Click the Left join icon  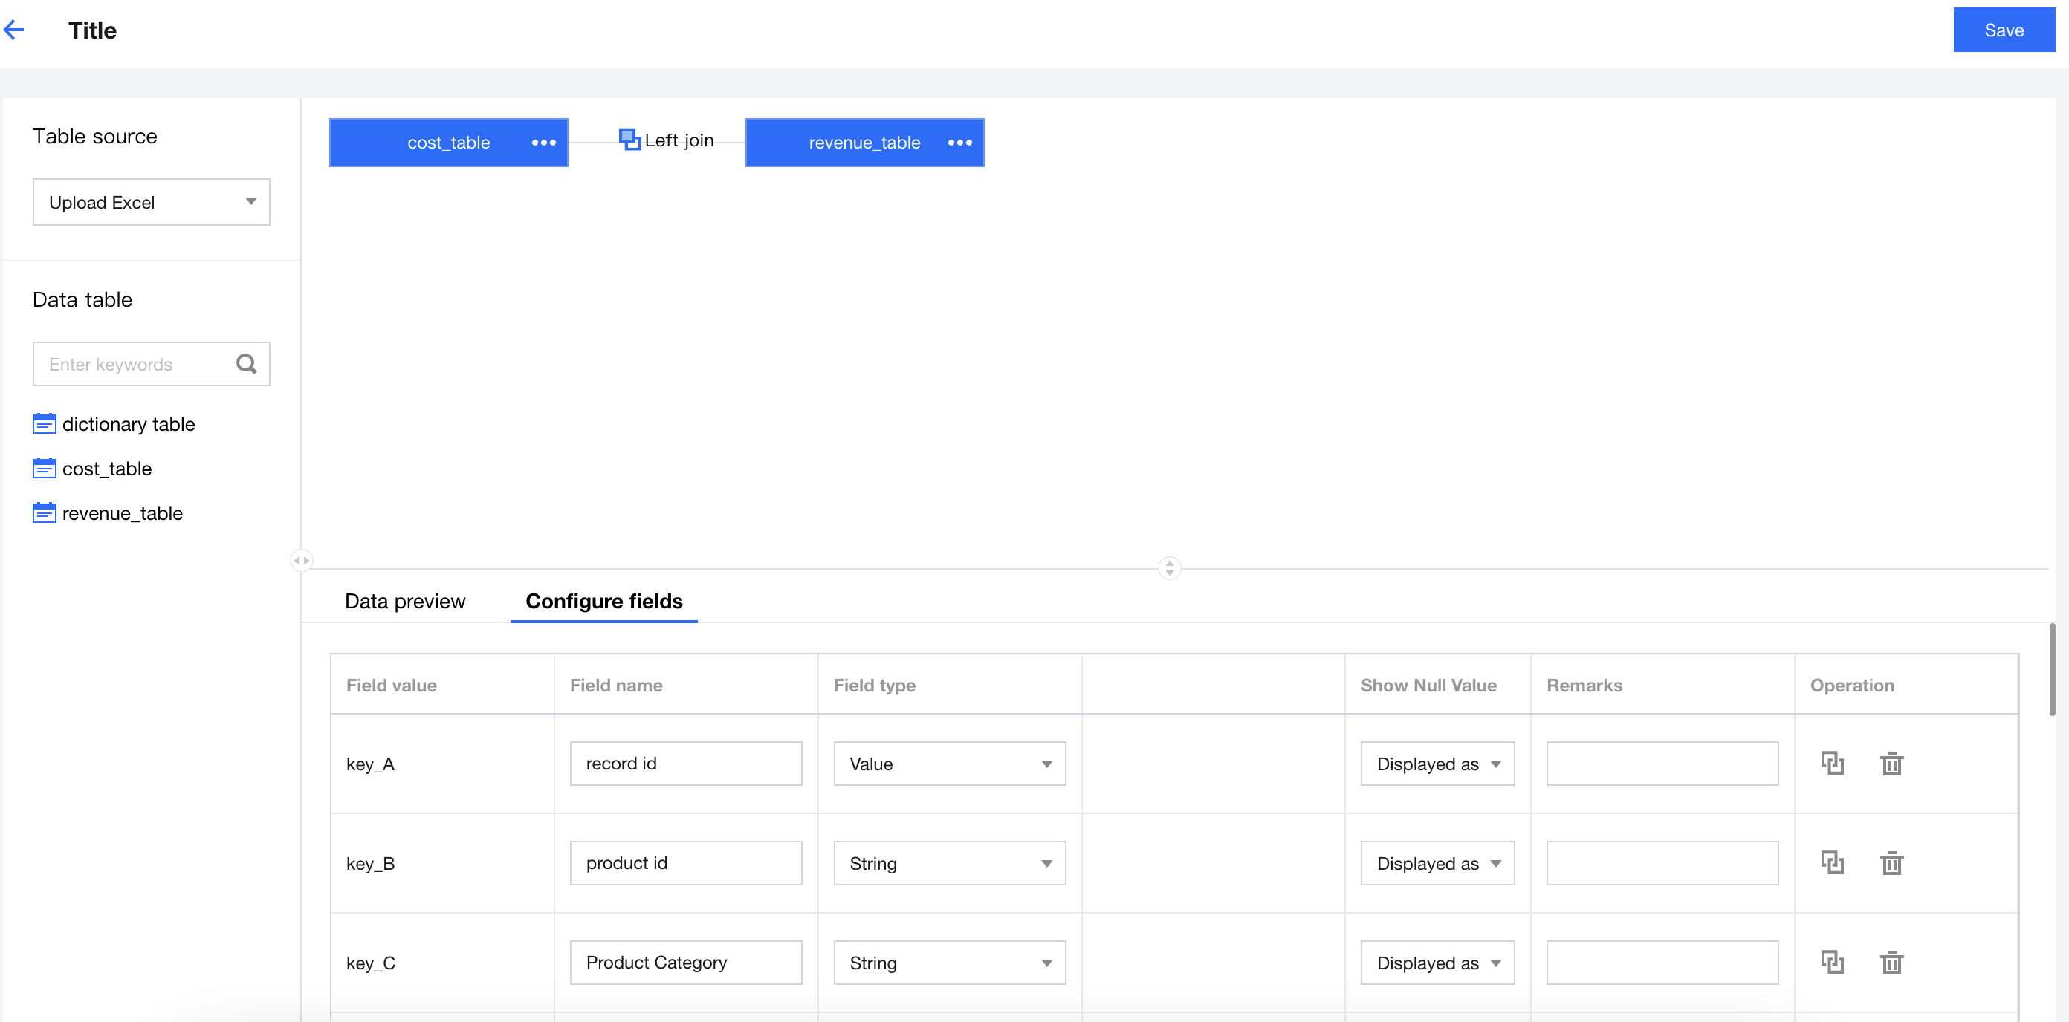629,140
